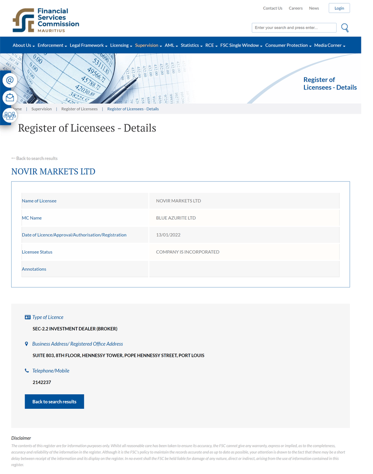Click the blue Back to search results button
The height and width of the screenshot is (474, 373).
pos(55,401)
